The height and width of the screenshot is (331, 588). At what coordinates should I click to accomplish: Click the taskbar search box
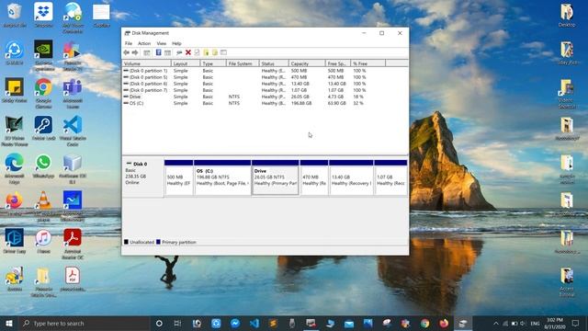click(x=85, y=323)
